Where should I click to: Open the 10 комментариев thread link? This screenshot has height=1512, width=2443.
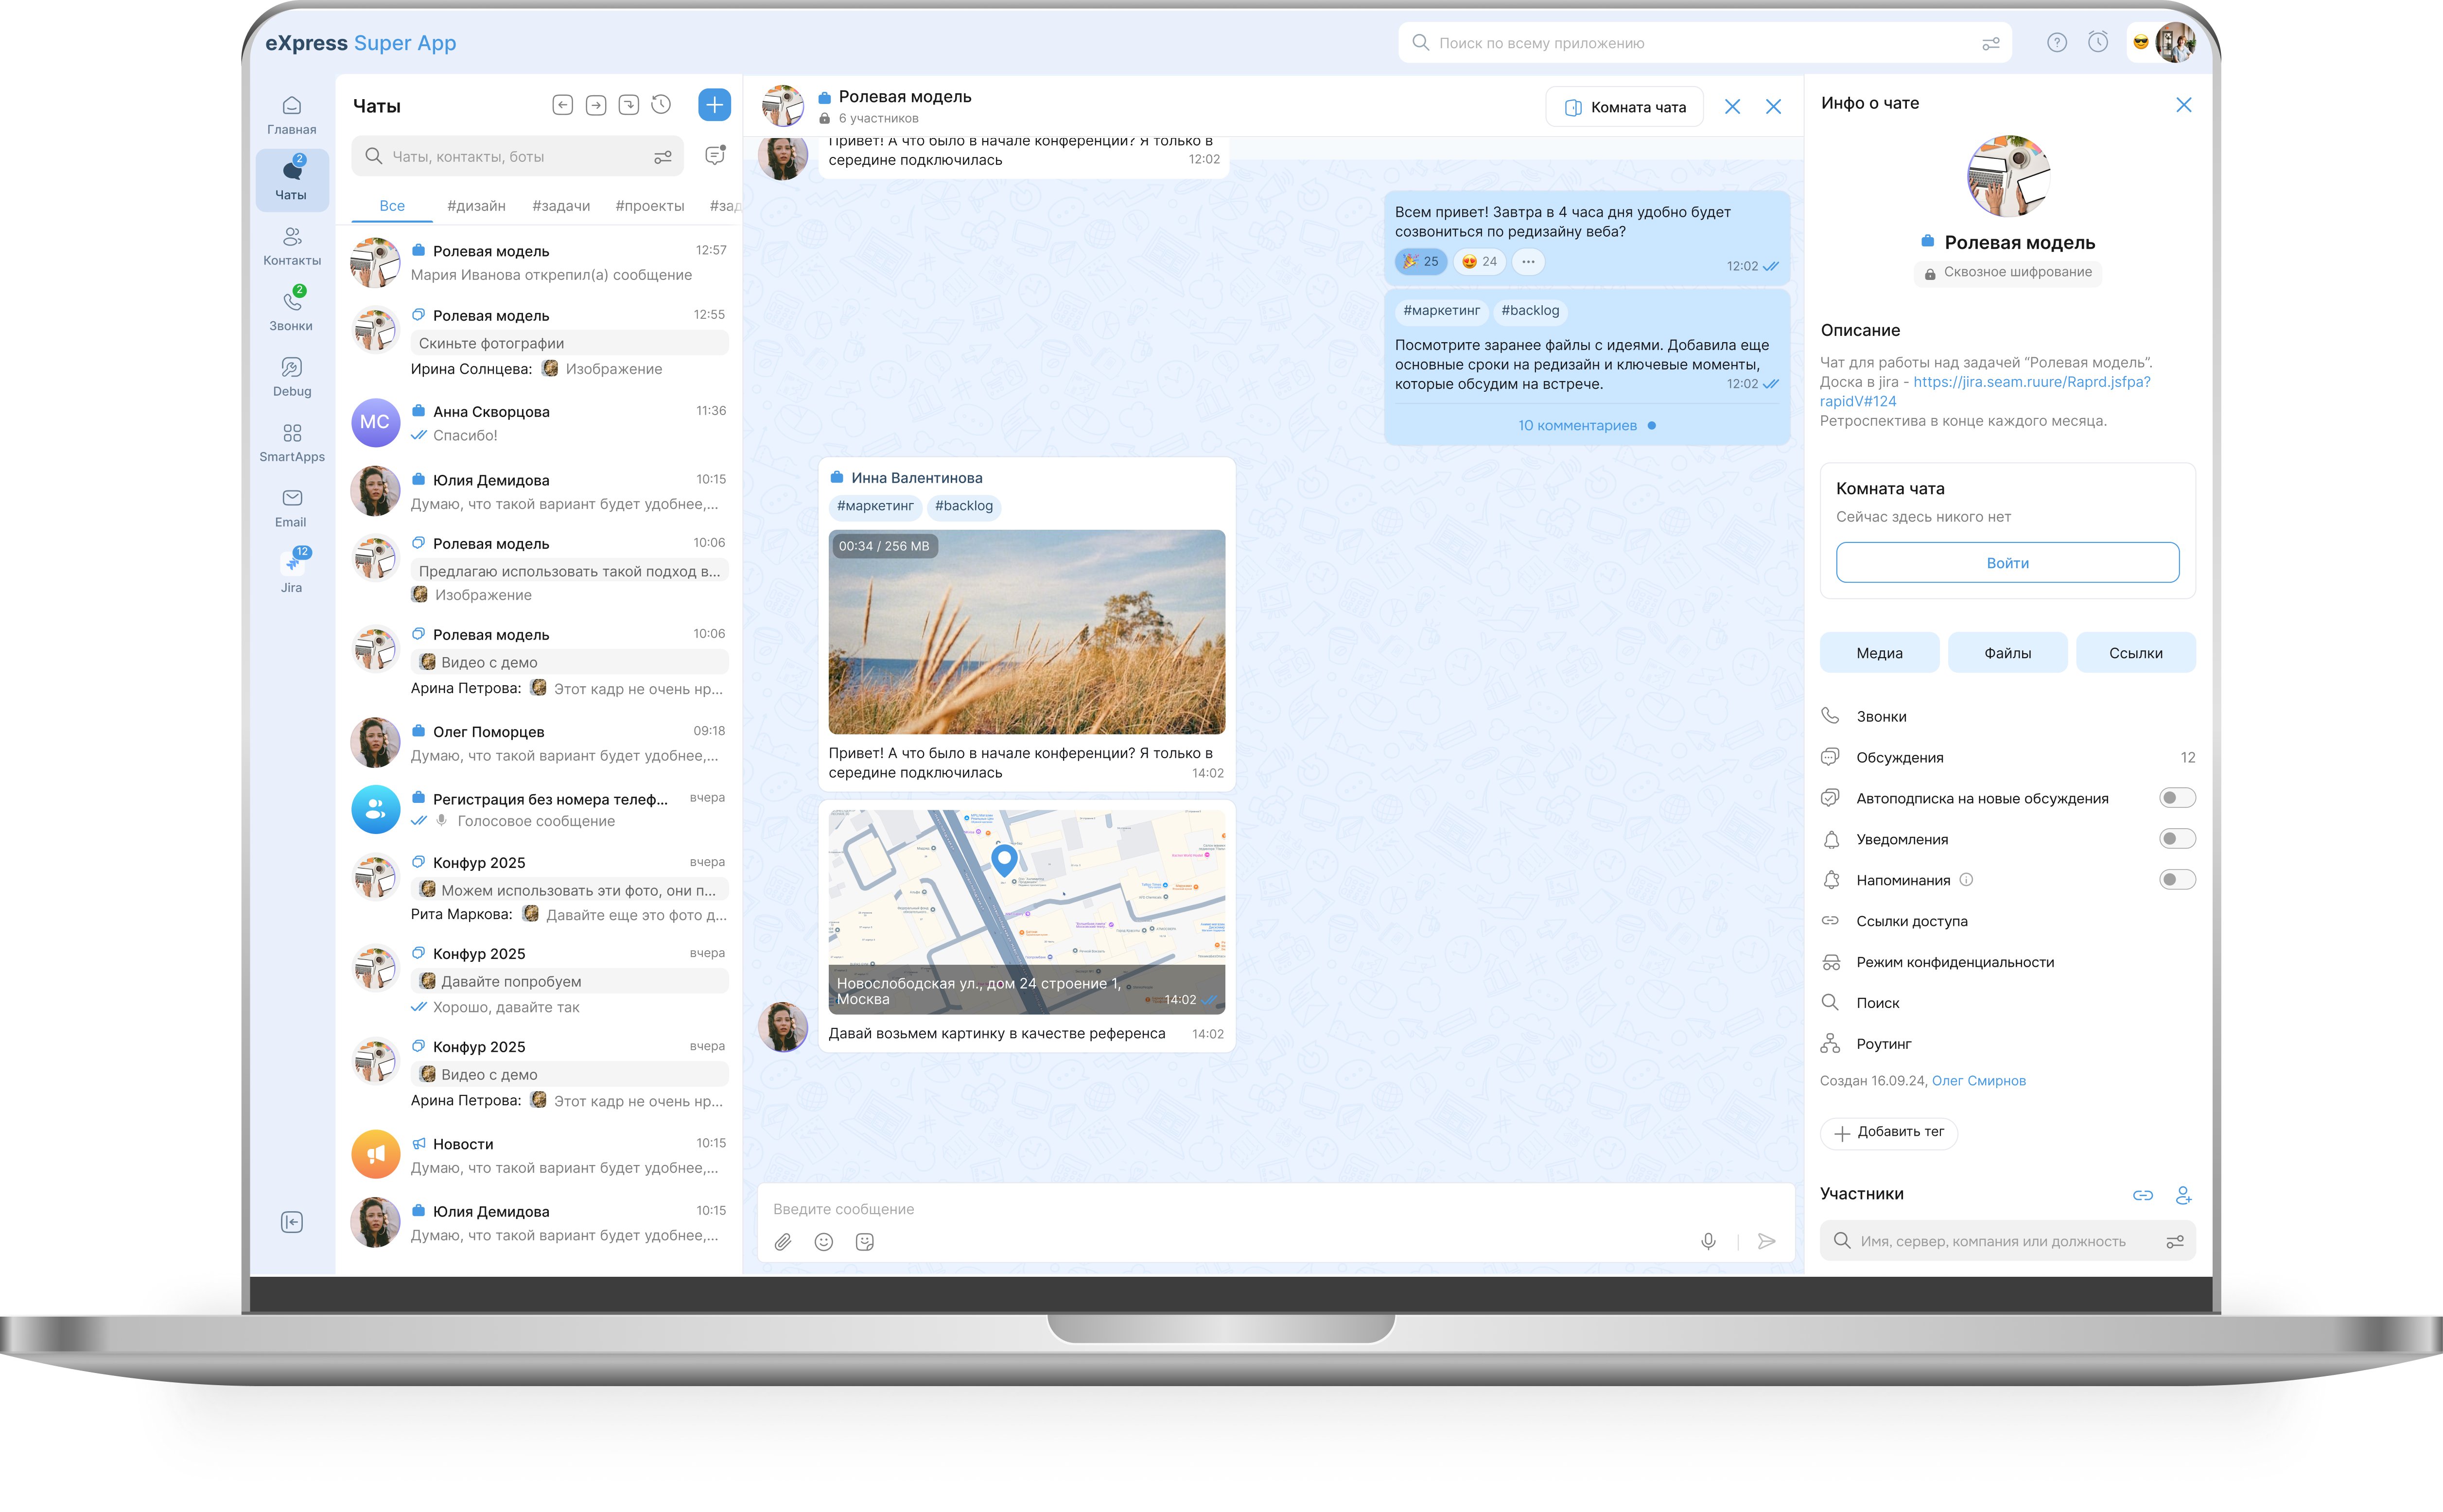pos(1577,426)
